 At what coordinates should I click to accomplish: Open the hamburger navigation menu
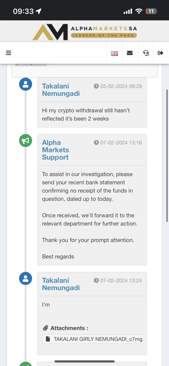click(x=8, y=53)
